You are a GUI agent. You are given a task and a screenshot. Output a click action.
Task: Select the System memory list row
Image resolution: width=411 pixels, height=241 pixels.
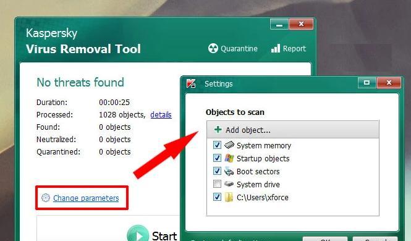click(x=293, y=145)
